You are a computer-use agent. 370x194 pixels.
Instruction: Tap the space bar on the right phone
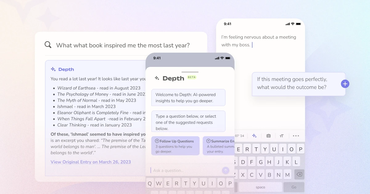click(x=260, y=187)
